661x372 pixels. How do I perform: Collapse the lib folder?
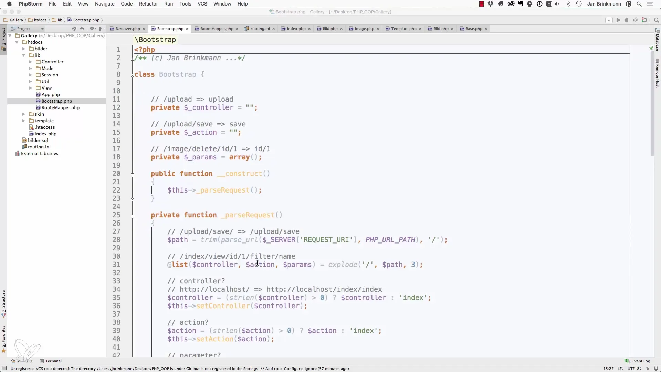(x=24, y=55)
